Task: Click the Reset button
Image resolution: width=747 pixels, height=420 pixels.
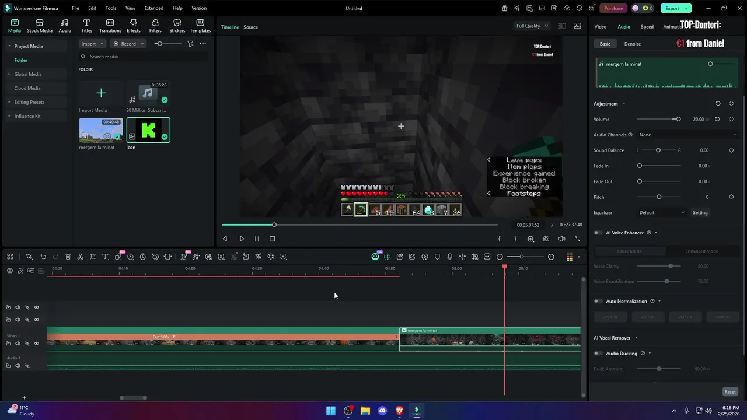Action: [x=730, y=392]
